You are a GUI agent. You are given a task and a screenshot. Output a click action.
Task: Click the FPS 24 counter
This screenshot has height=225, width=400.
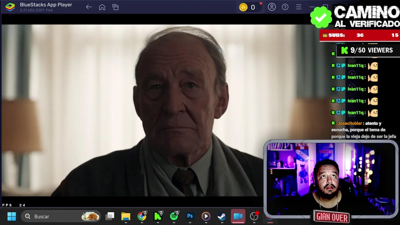14,205
